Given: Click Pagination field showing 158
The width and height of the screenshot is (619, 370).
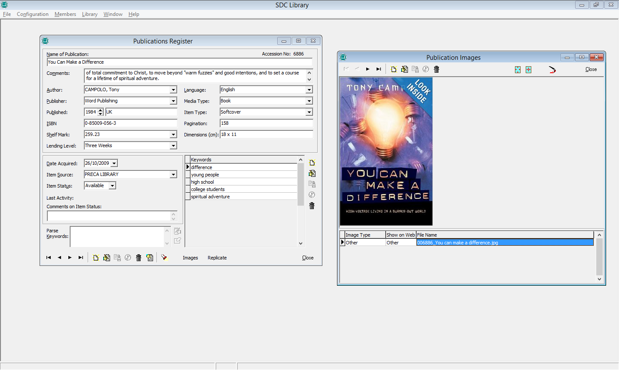Looking at the screenshot, I should click(x=267, y=123).
